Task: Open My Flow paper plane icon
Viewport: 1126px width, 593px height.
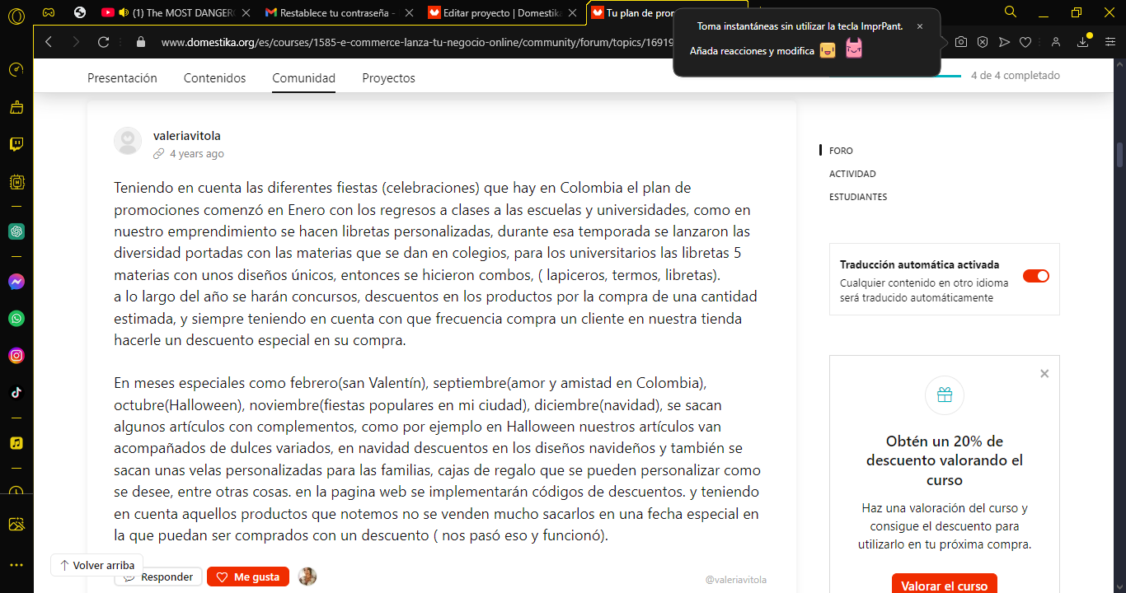Action: [x=1004, y=42]
